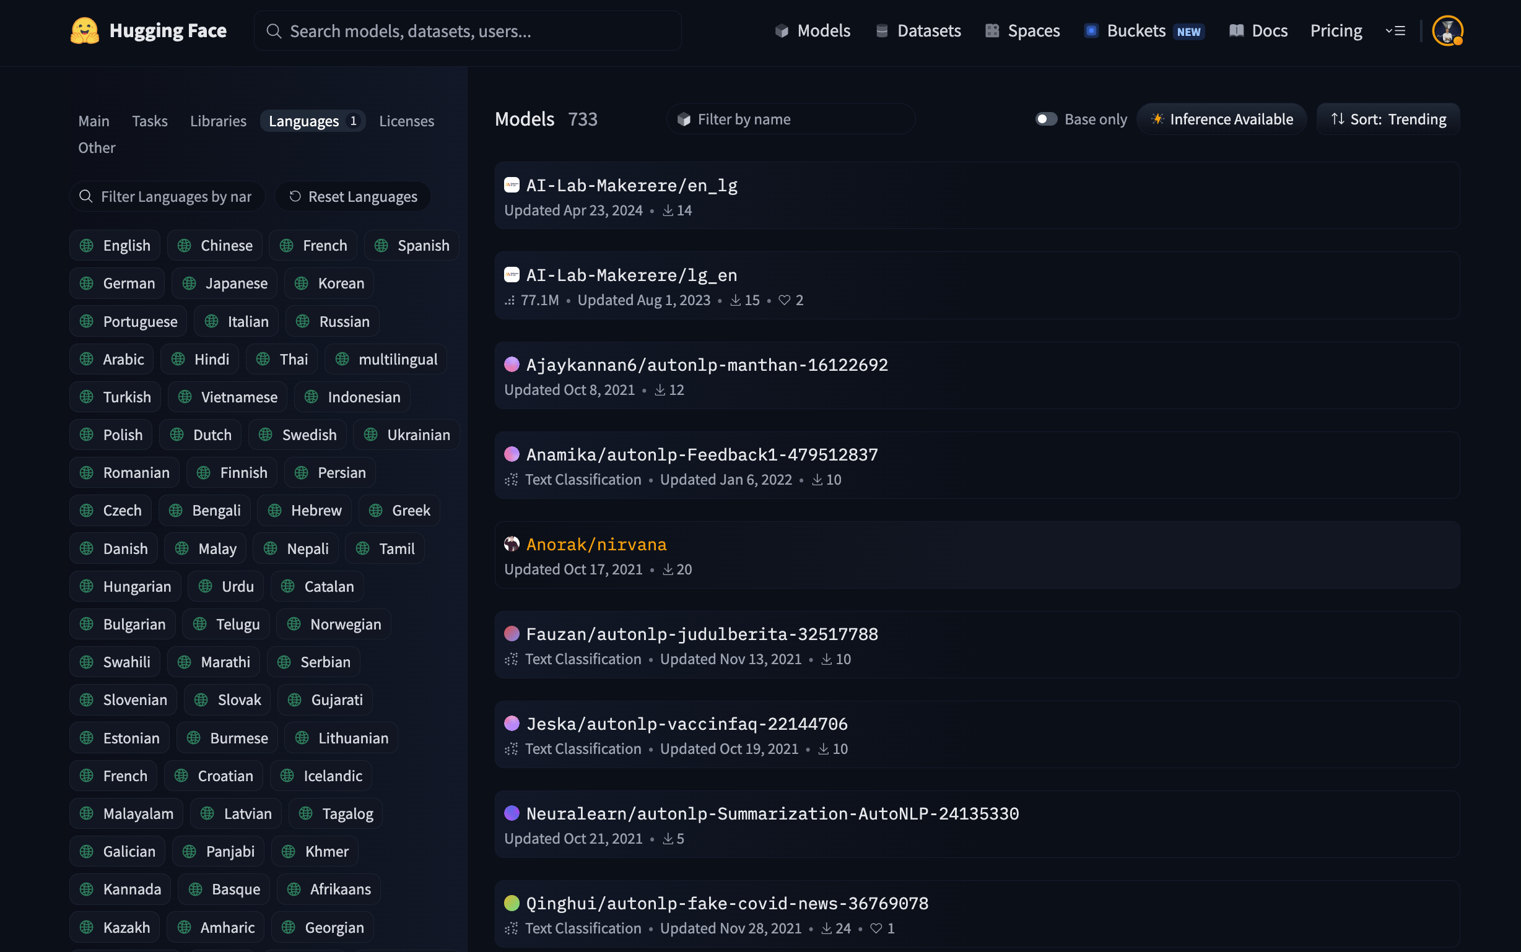Select the Swahili language filter

pyautogui.click(x=115, y=662)
